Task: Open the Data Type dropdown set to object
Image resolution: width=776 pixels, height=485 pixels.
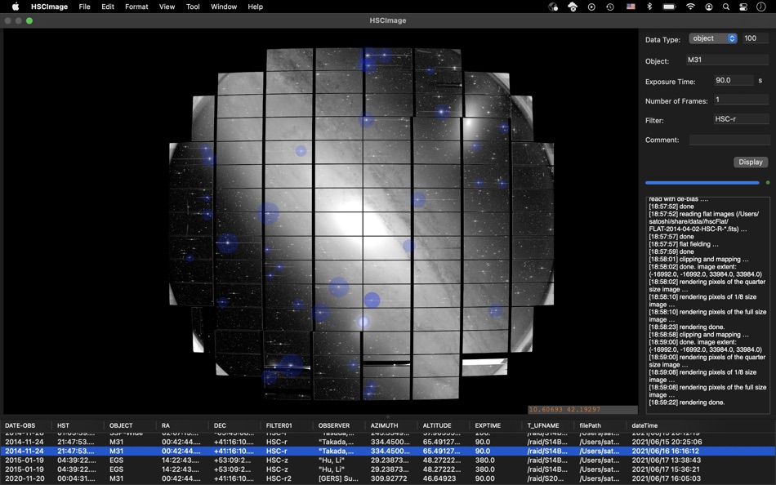Action: pyautogui.click(x=713, y=38)
